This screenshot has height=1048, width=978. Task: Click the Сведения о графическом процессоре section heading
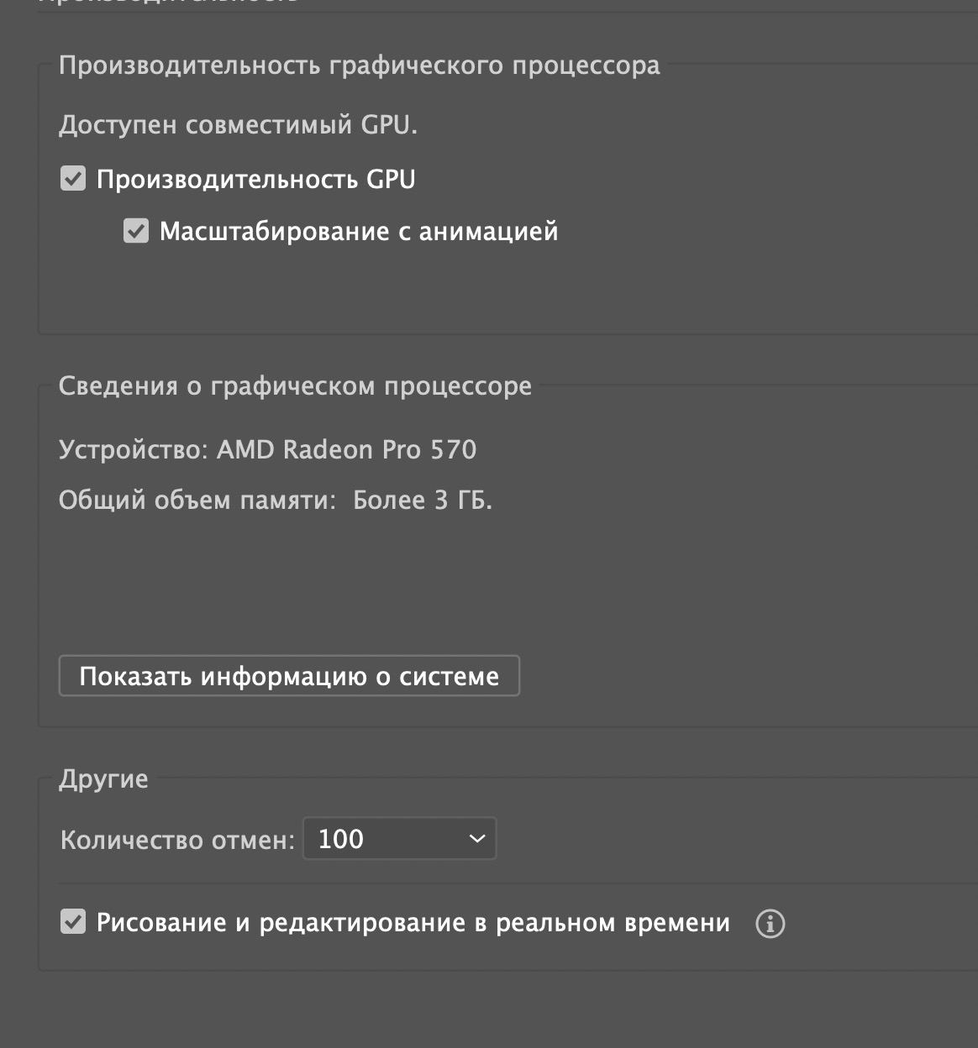point(295,385)
